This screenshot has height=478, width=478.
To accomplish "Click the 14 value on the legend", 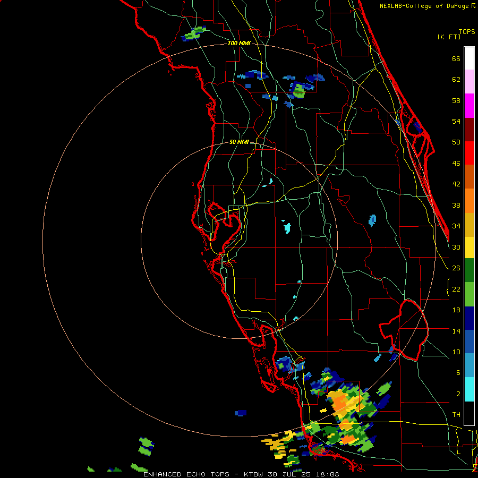I will [456, 331].
